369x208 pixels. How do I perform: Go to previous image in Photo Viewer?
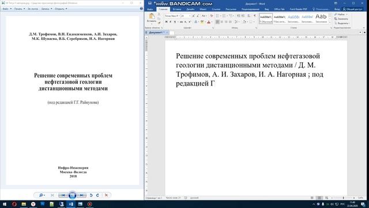[x=63, y=195]
